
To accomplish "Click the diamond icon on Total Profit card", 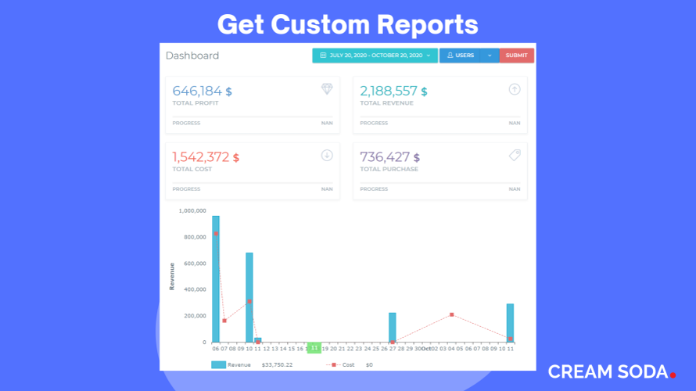I will 327,89.
